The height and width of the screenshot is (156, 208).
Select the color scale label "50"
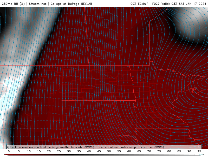[109, 151]
